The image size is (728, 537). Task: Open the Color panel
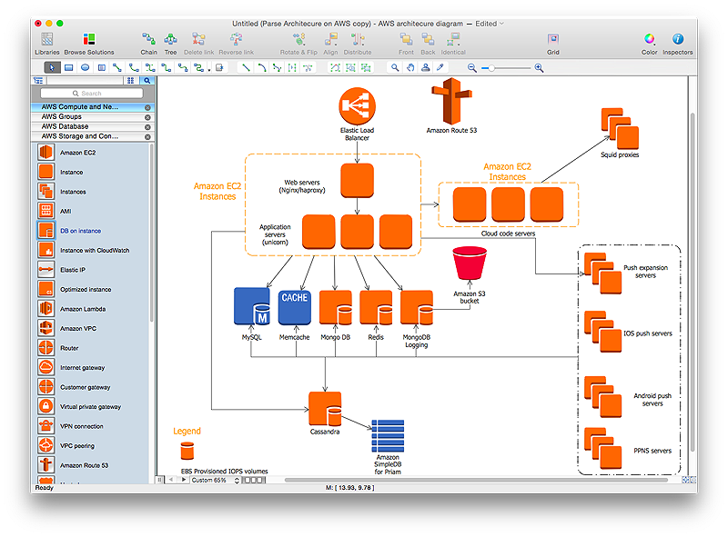pos(649,40)
